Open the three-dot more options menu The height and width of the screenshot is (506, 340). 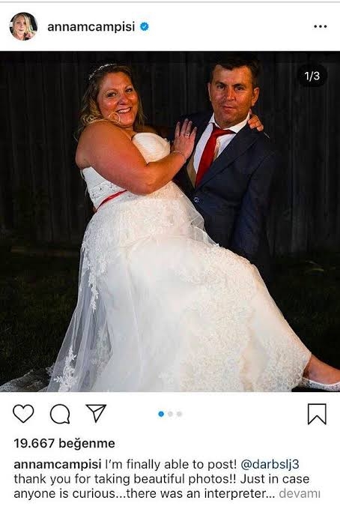click(x=320, y=26)
